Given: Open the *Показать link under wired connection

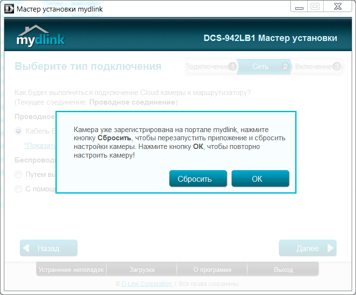Looking at the screenshot, I should coord(40,146).
